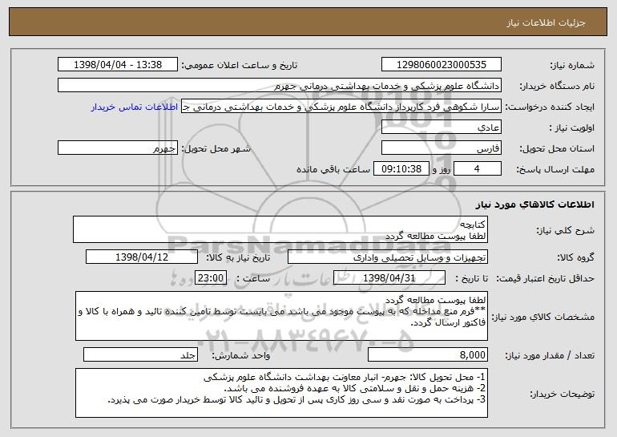Click the حداقل تاریخ اعتبار قیمت label

(x=546, y=278)
